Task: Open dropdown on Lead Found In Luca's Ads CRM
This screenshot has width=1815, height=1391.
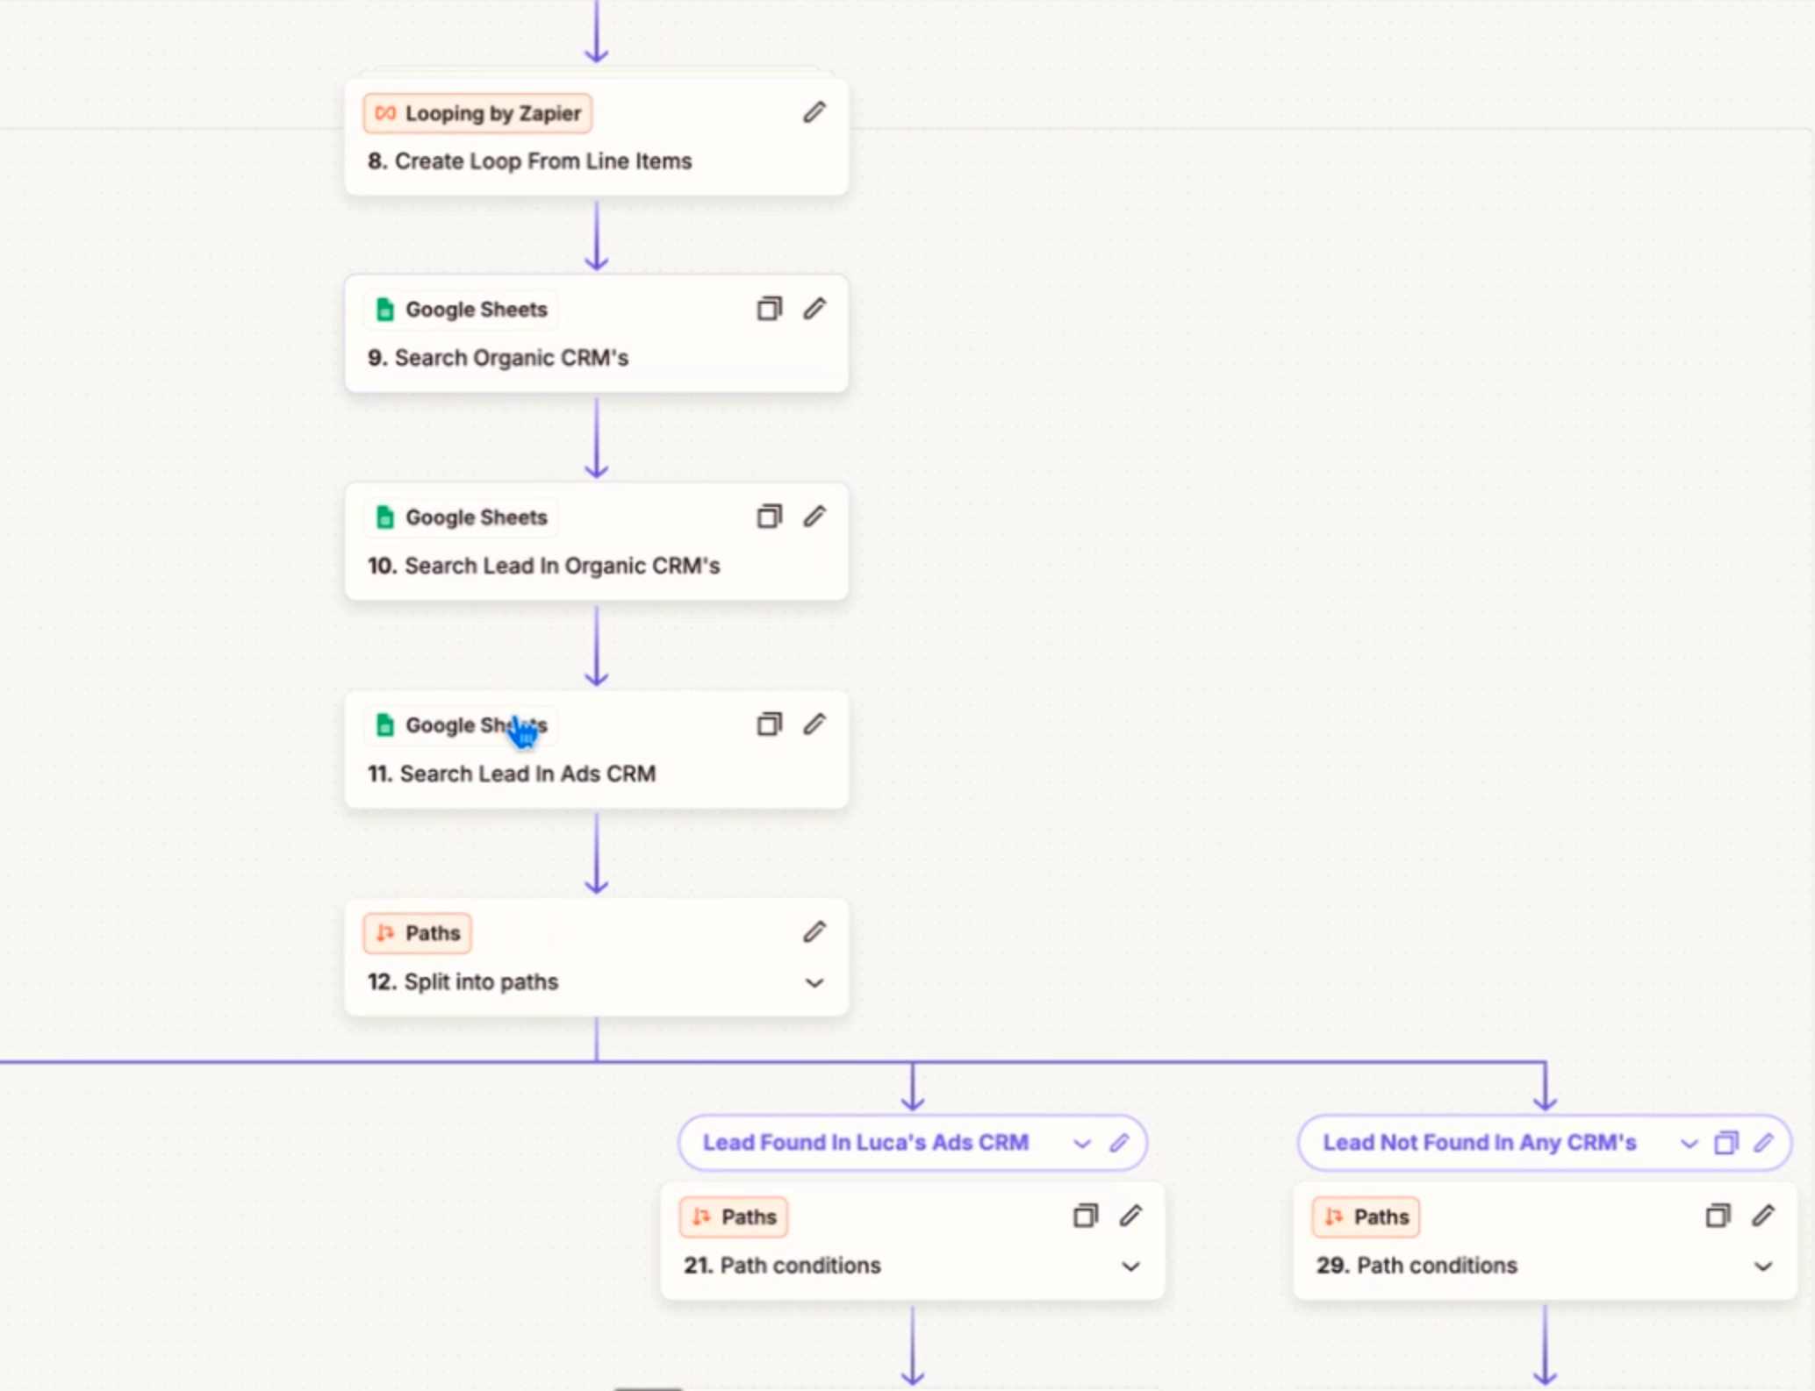Action: [1081, 1144]
